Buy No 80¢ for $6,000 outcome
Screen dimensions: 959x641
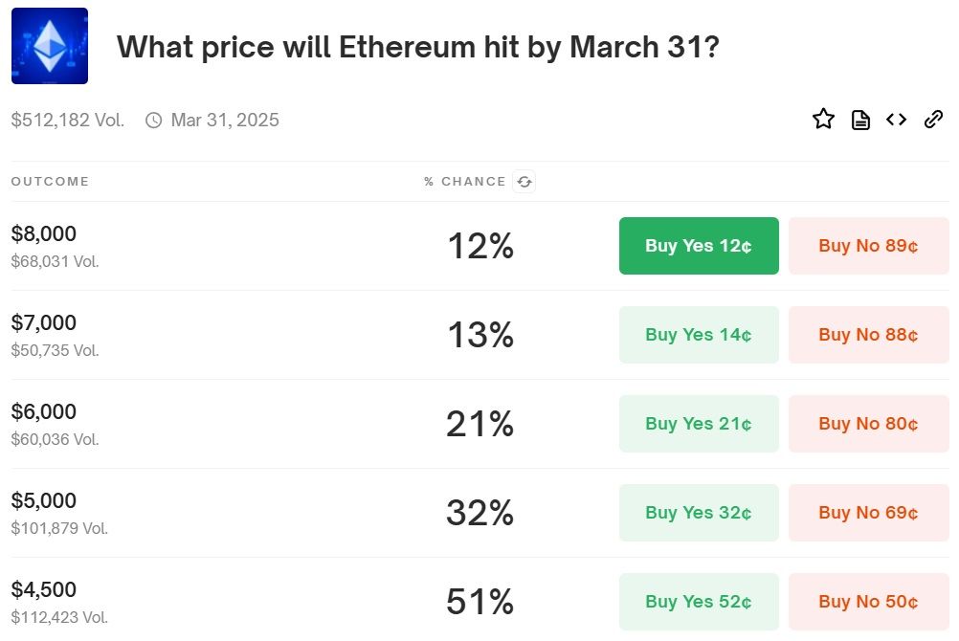[868, 424]
